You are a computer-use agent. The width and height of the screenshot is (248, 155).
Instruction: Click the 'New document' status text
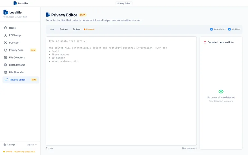click(189, 148)
